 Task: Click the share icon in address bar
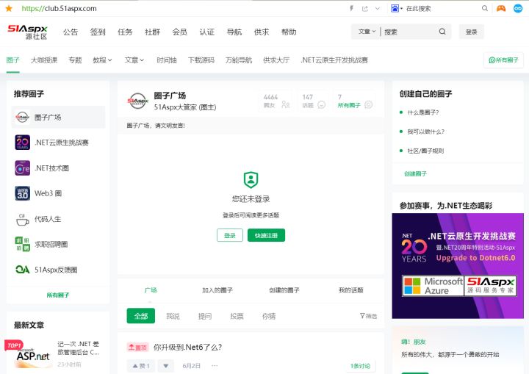point(364,8)
